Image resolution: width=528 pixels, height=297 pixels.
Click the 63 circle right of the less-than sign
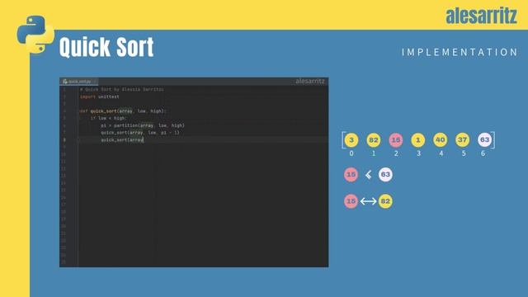click(x=385, y=174)
